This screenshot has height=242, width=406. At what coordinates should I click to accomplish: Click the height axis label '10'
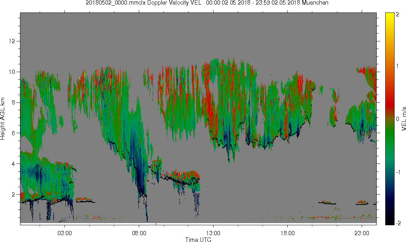(12, 72)
